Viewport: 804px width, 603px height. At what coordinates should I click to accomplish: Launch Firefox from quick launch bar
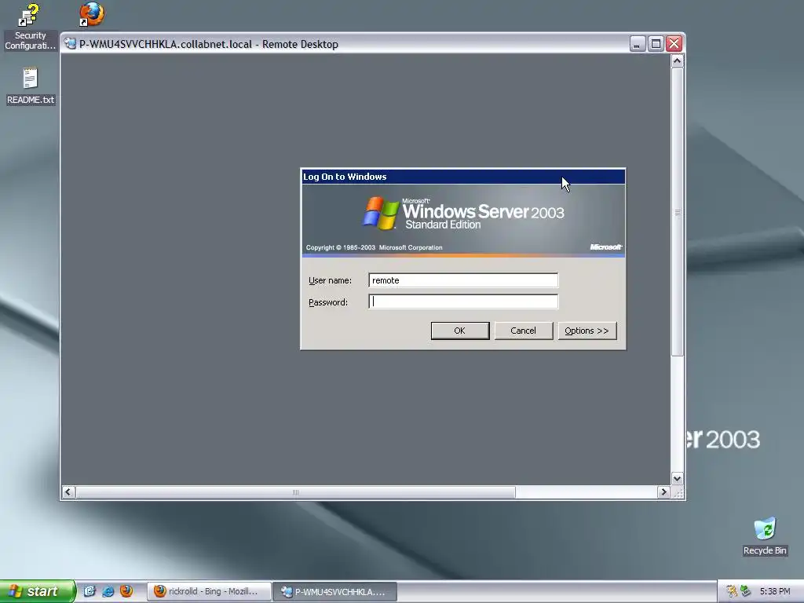(x=126, y=591)
